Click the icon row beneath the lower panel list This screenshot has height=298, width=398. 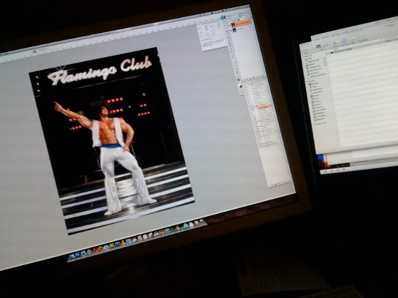point(281,183)
